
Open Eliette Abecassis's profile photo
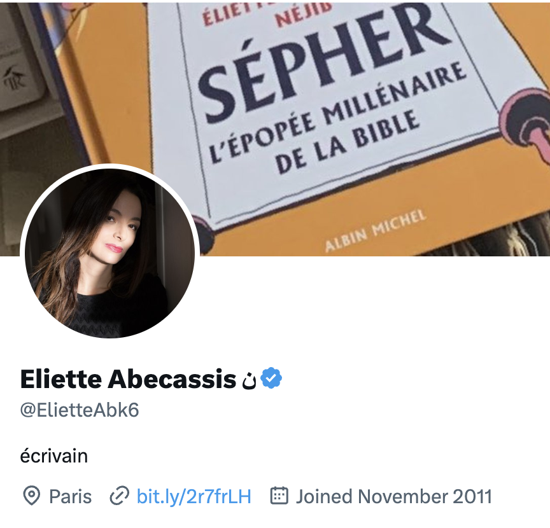[109, 253]
